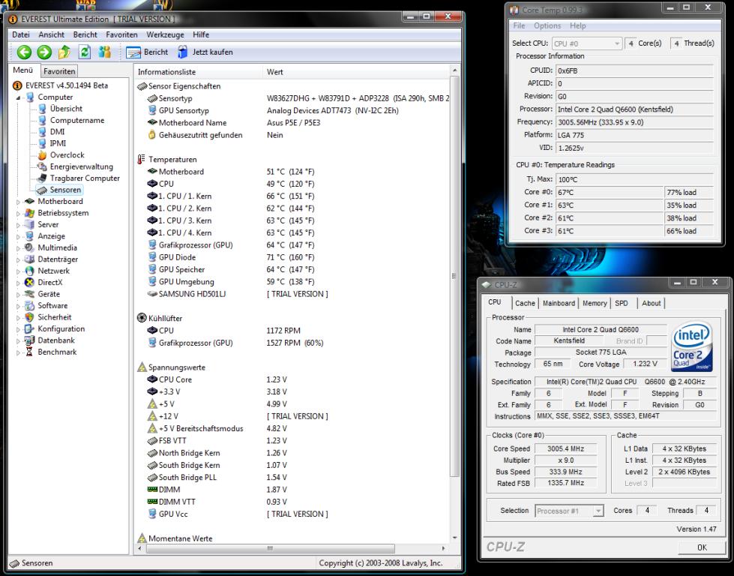Viewport: 734px width, 576px height.
Task: Open Energieverwaltung tree item
Action: click(82, 166)
